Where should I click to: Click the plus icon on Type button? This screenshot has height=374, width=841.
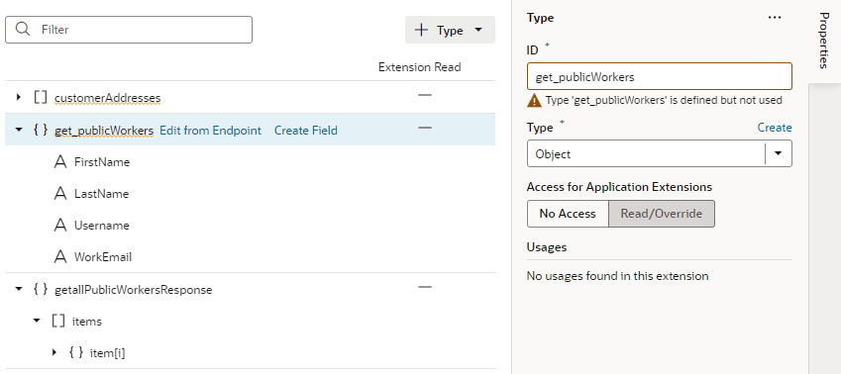[422, 30]
